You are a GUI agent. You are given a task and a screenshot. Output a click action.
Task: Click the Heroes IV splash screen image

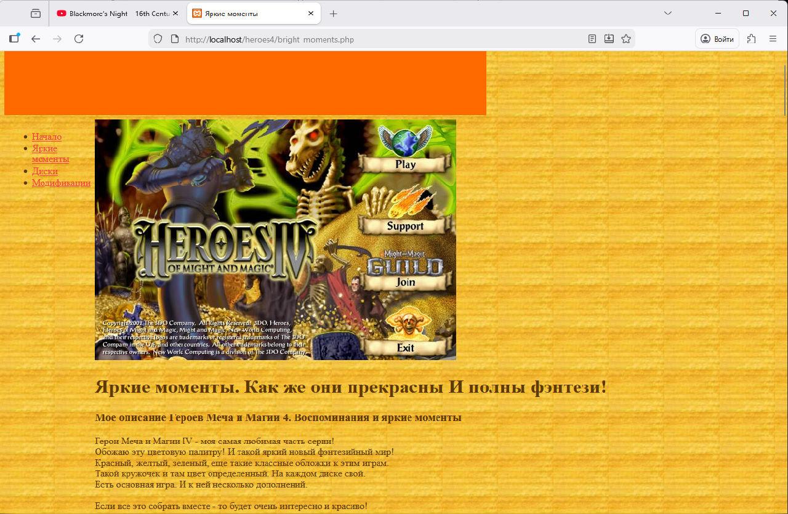coord(275,239)
